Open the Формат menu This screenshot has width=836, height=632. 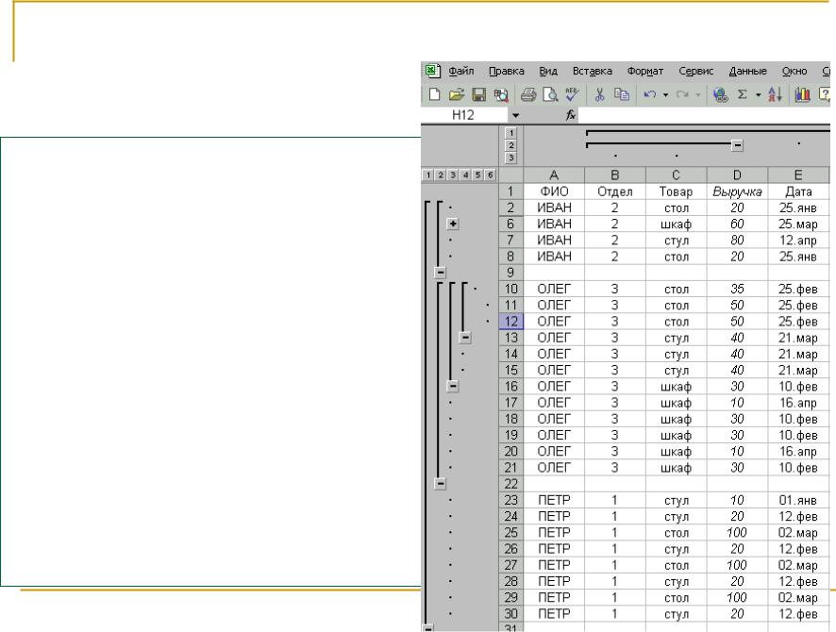click(644, 71)
